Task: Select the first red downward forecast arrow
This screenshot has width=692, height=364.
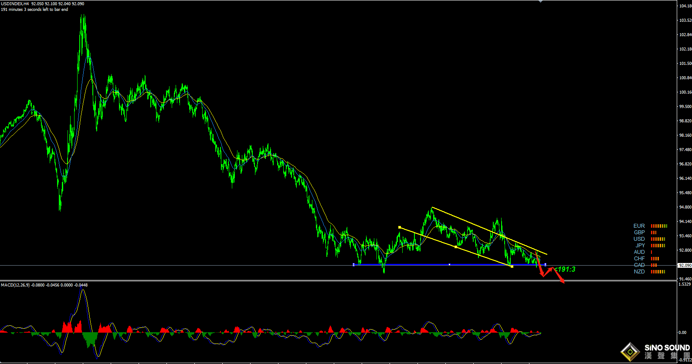Action: point(539,266)
